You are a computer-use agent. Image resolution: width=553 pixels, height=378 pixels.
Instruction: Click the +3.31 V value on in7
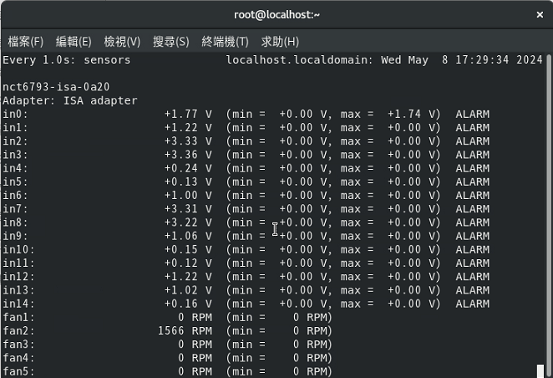tap(188, 208)
